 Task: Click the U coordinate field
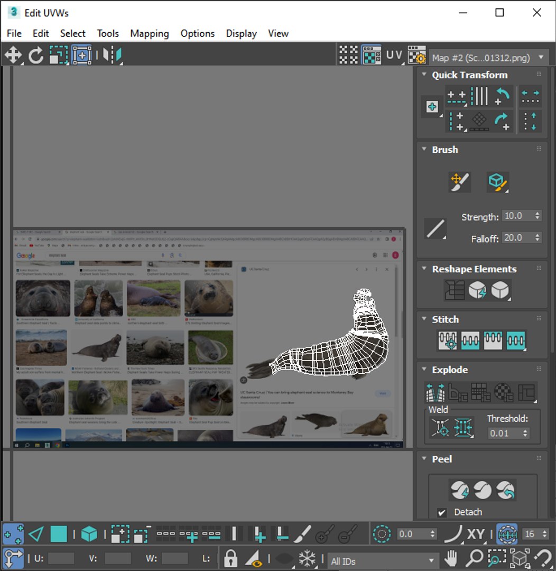pyautogui.click(x=61, y=558)
